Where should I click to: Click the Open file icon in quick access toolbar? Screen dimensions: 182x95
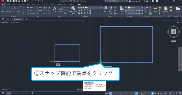(x=11, y=1)
